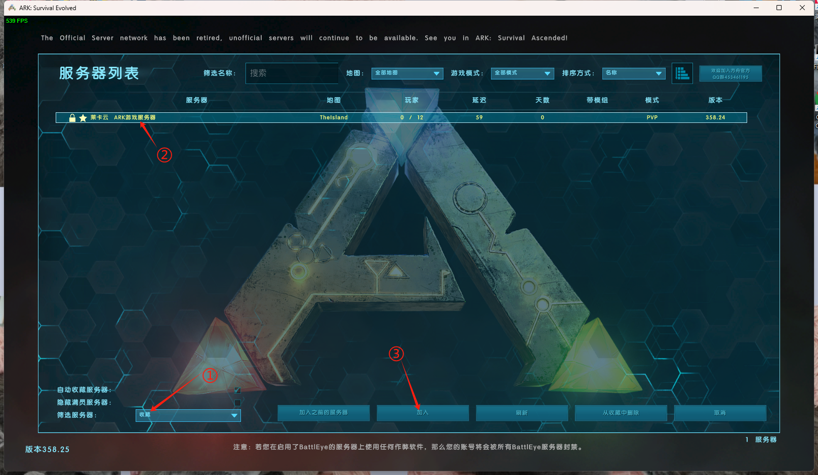Sort by the 玩家 column header
This screenshot has width=818, height=475.
pyautogui.click(x=412, y=100)
